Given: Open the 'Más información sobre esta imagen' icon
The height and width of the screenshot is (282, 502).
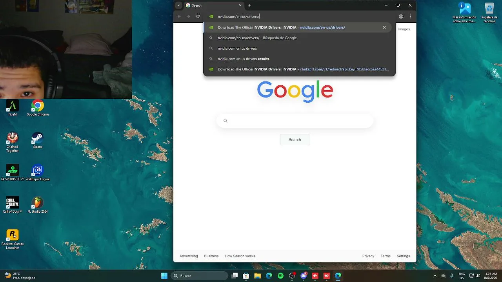Looking at the screenshot, I should tap(464, 13).
